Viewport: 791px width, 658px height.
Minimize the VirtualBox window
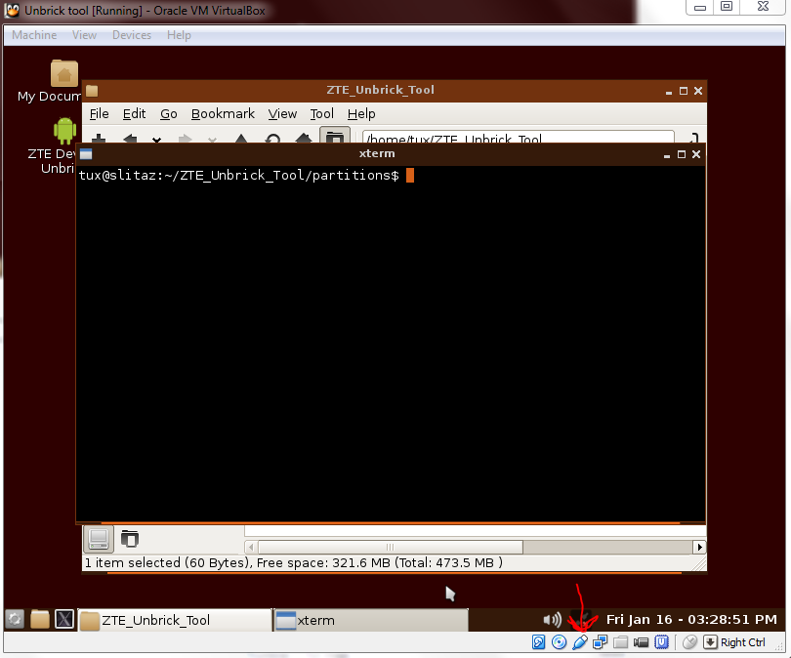tap(699, 7)
